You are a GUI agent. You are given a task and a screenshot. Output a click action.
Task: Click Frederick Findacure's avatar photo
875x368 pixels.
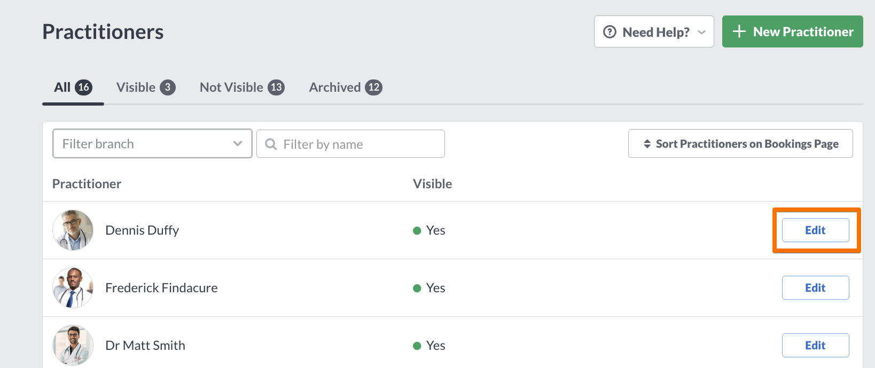click(73, 287)
